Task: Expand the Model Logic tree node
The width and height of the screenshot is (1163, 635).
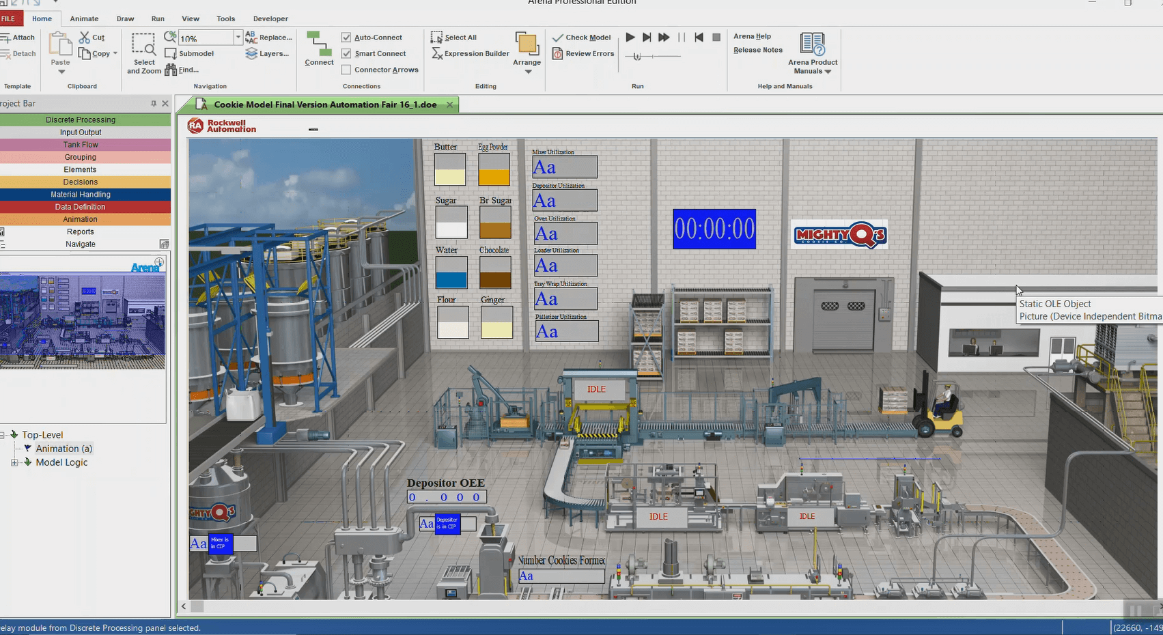Action: 15,462
